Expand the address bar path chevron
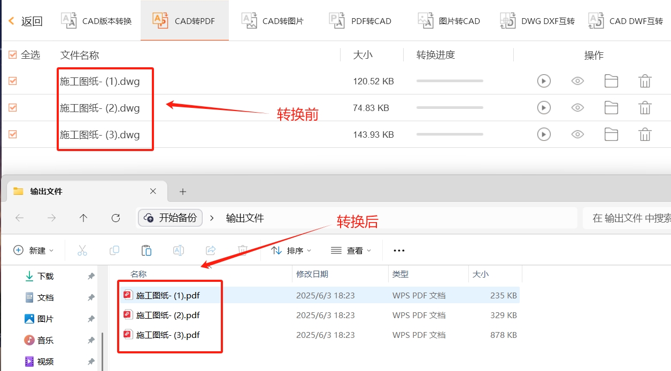671x371 pixels. [x=212, y=218]
